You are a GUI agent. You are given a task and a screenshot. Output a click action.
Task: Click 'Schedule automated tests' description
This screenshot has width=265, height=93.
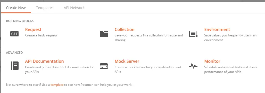[x=231, y=69]
